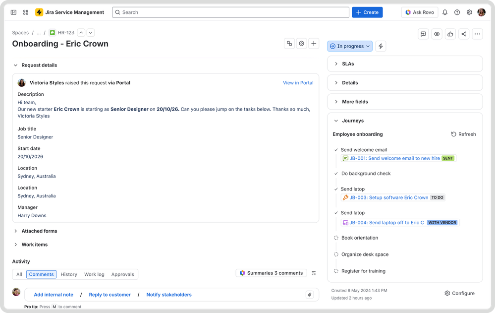Click the Do background check checkmark
Image resolution: width=495 pixels, height=313 pixels.
336,174
